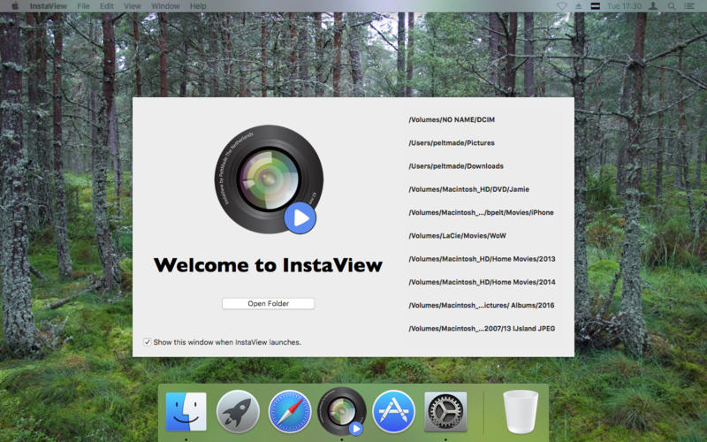Click InstaView app icon in dock
This screenshot has height=442, width=707.
tap(341, 412)
